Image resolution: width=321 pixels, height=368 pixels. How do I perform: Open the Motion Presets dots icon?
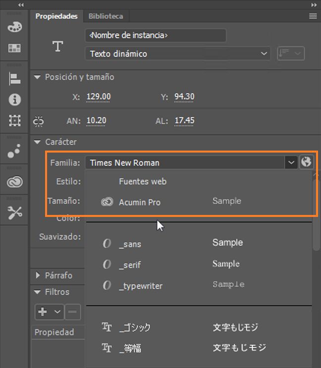point(14,151)
